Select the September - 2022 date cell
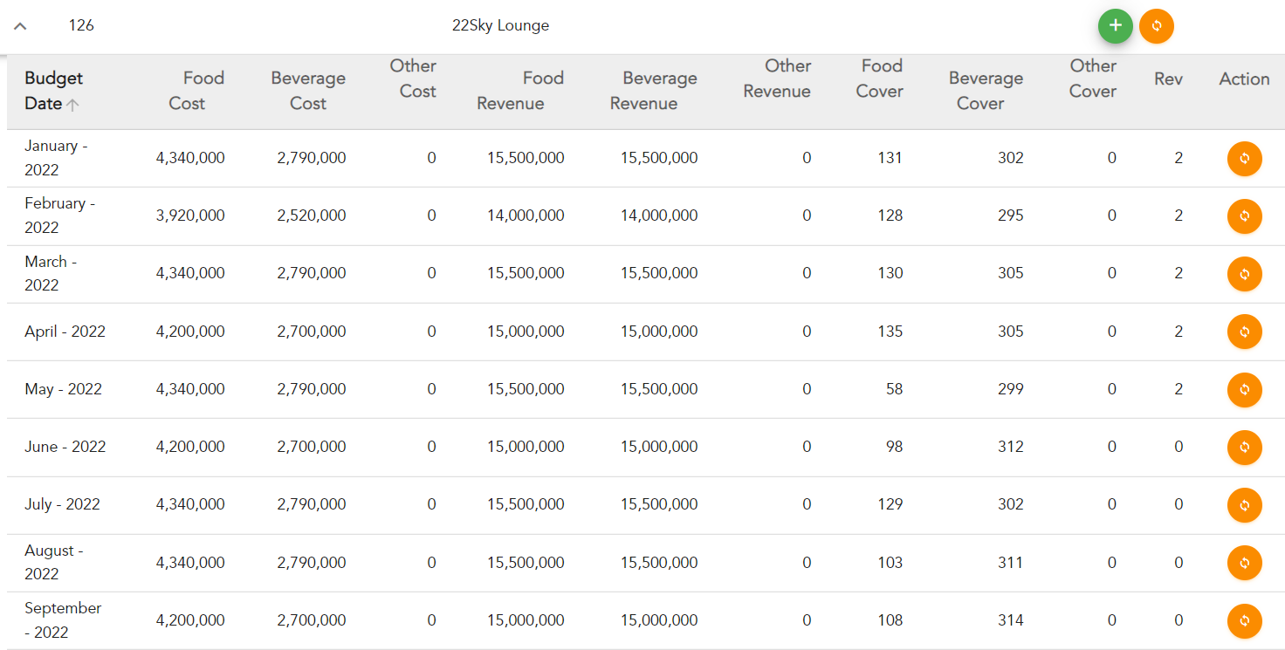 (x=63, y=620)
